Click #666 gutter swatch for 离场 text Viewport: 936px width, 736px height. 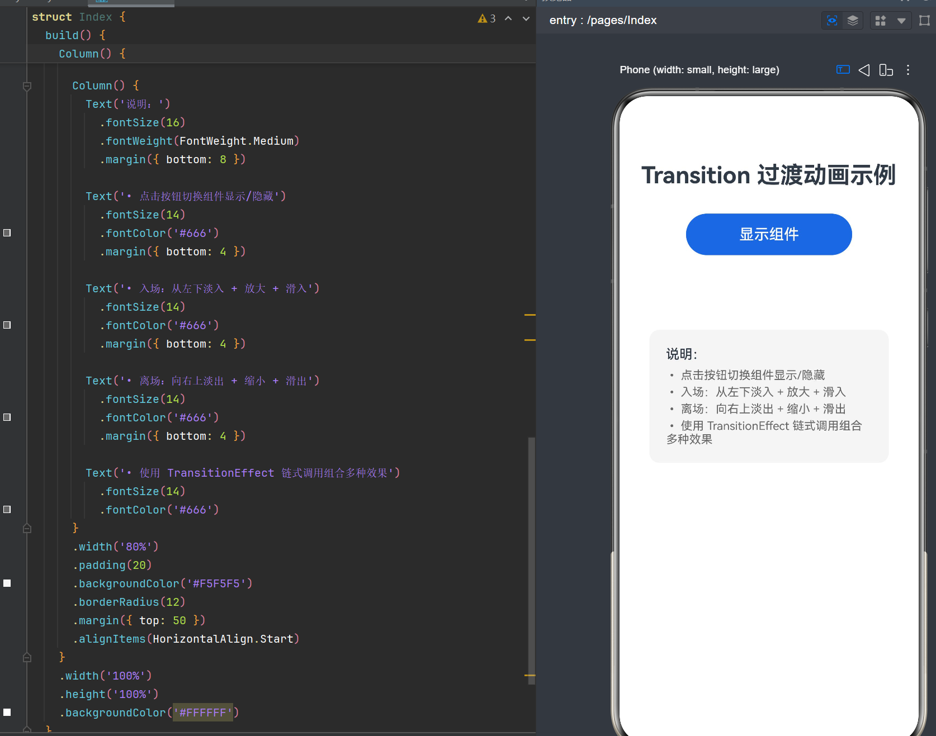click(7, 417)
